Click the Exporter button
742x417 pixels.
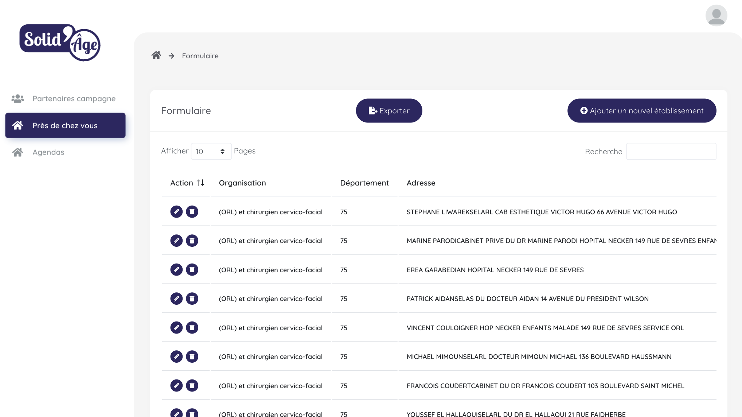point(389,111)
